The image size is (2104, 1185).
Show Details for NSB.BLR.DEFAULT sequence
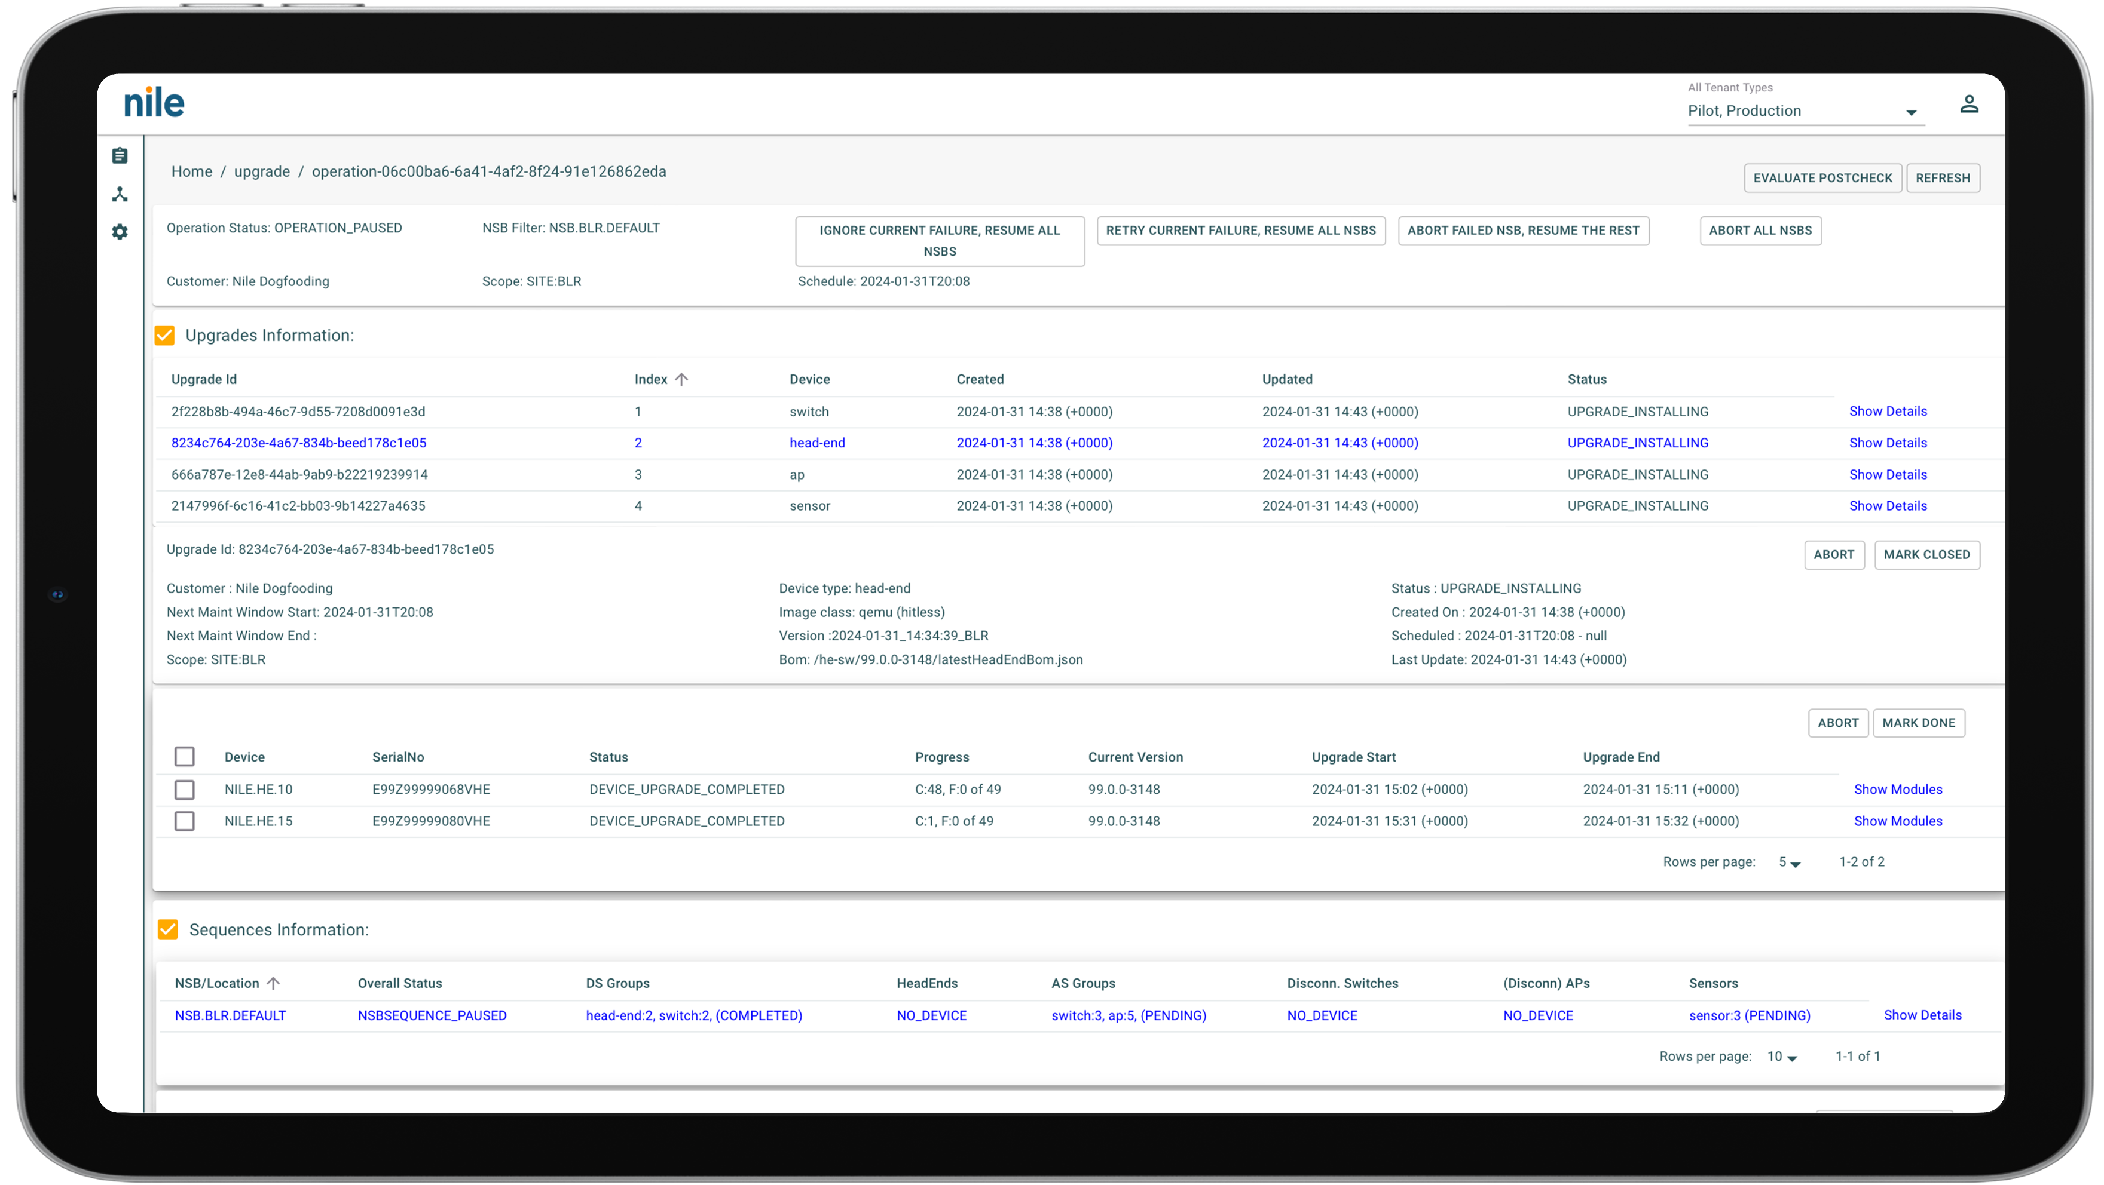pos(1923,1015)
